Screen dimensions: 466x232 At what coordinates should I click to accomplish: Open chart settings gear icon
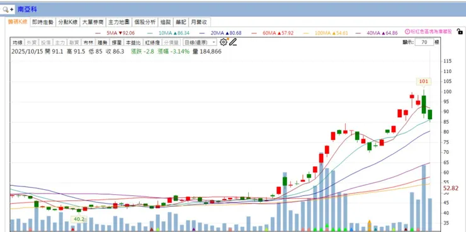coord(223,42)
